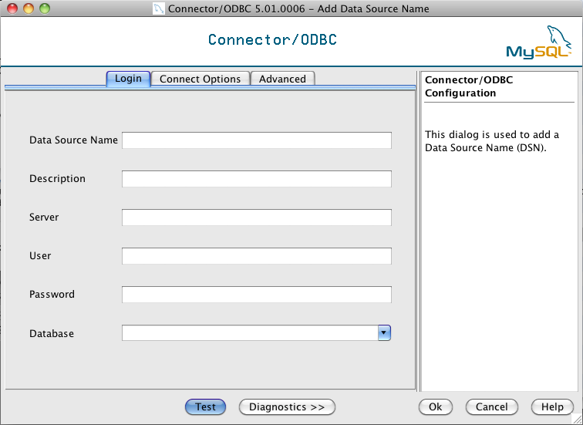Click the 'User' label
Image resolution: width=583 pixels, height=425 pixels.
click(40, 256)
